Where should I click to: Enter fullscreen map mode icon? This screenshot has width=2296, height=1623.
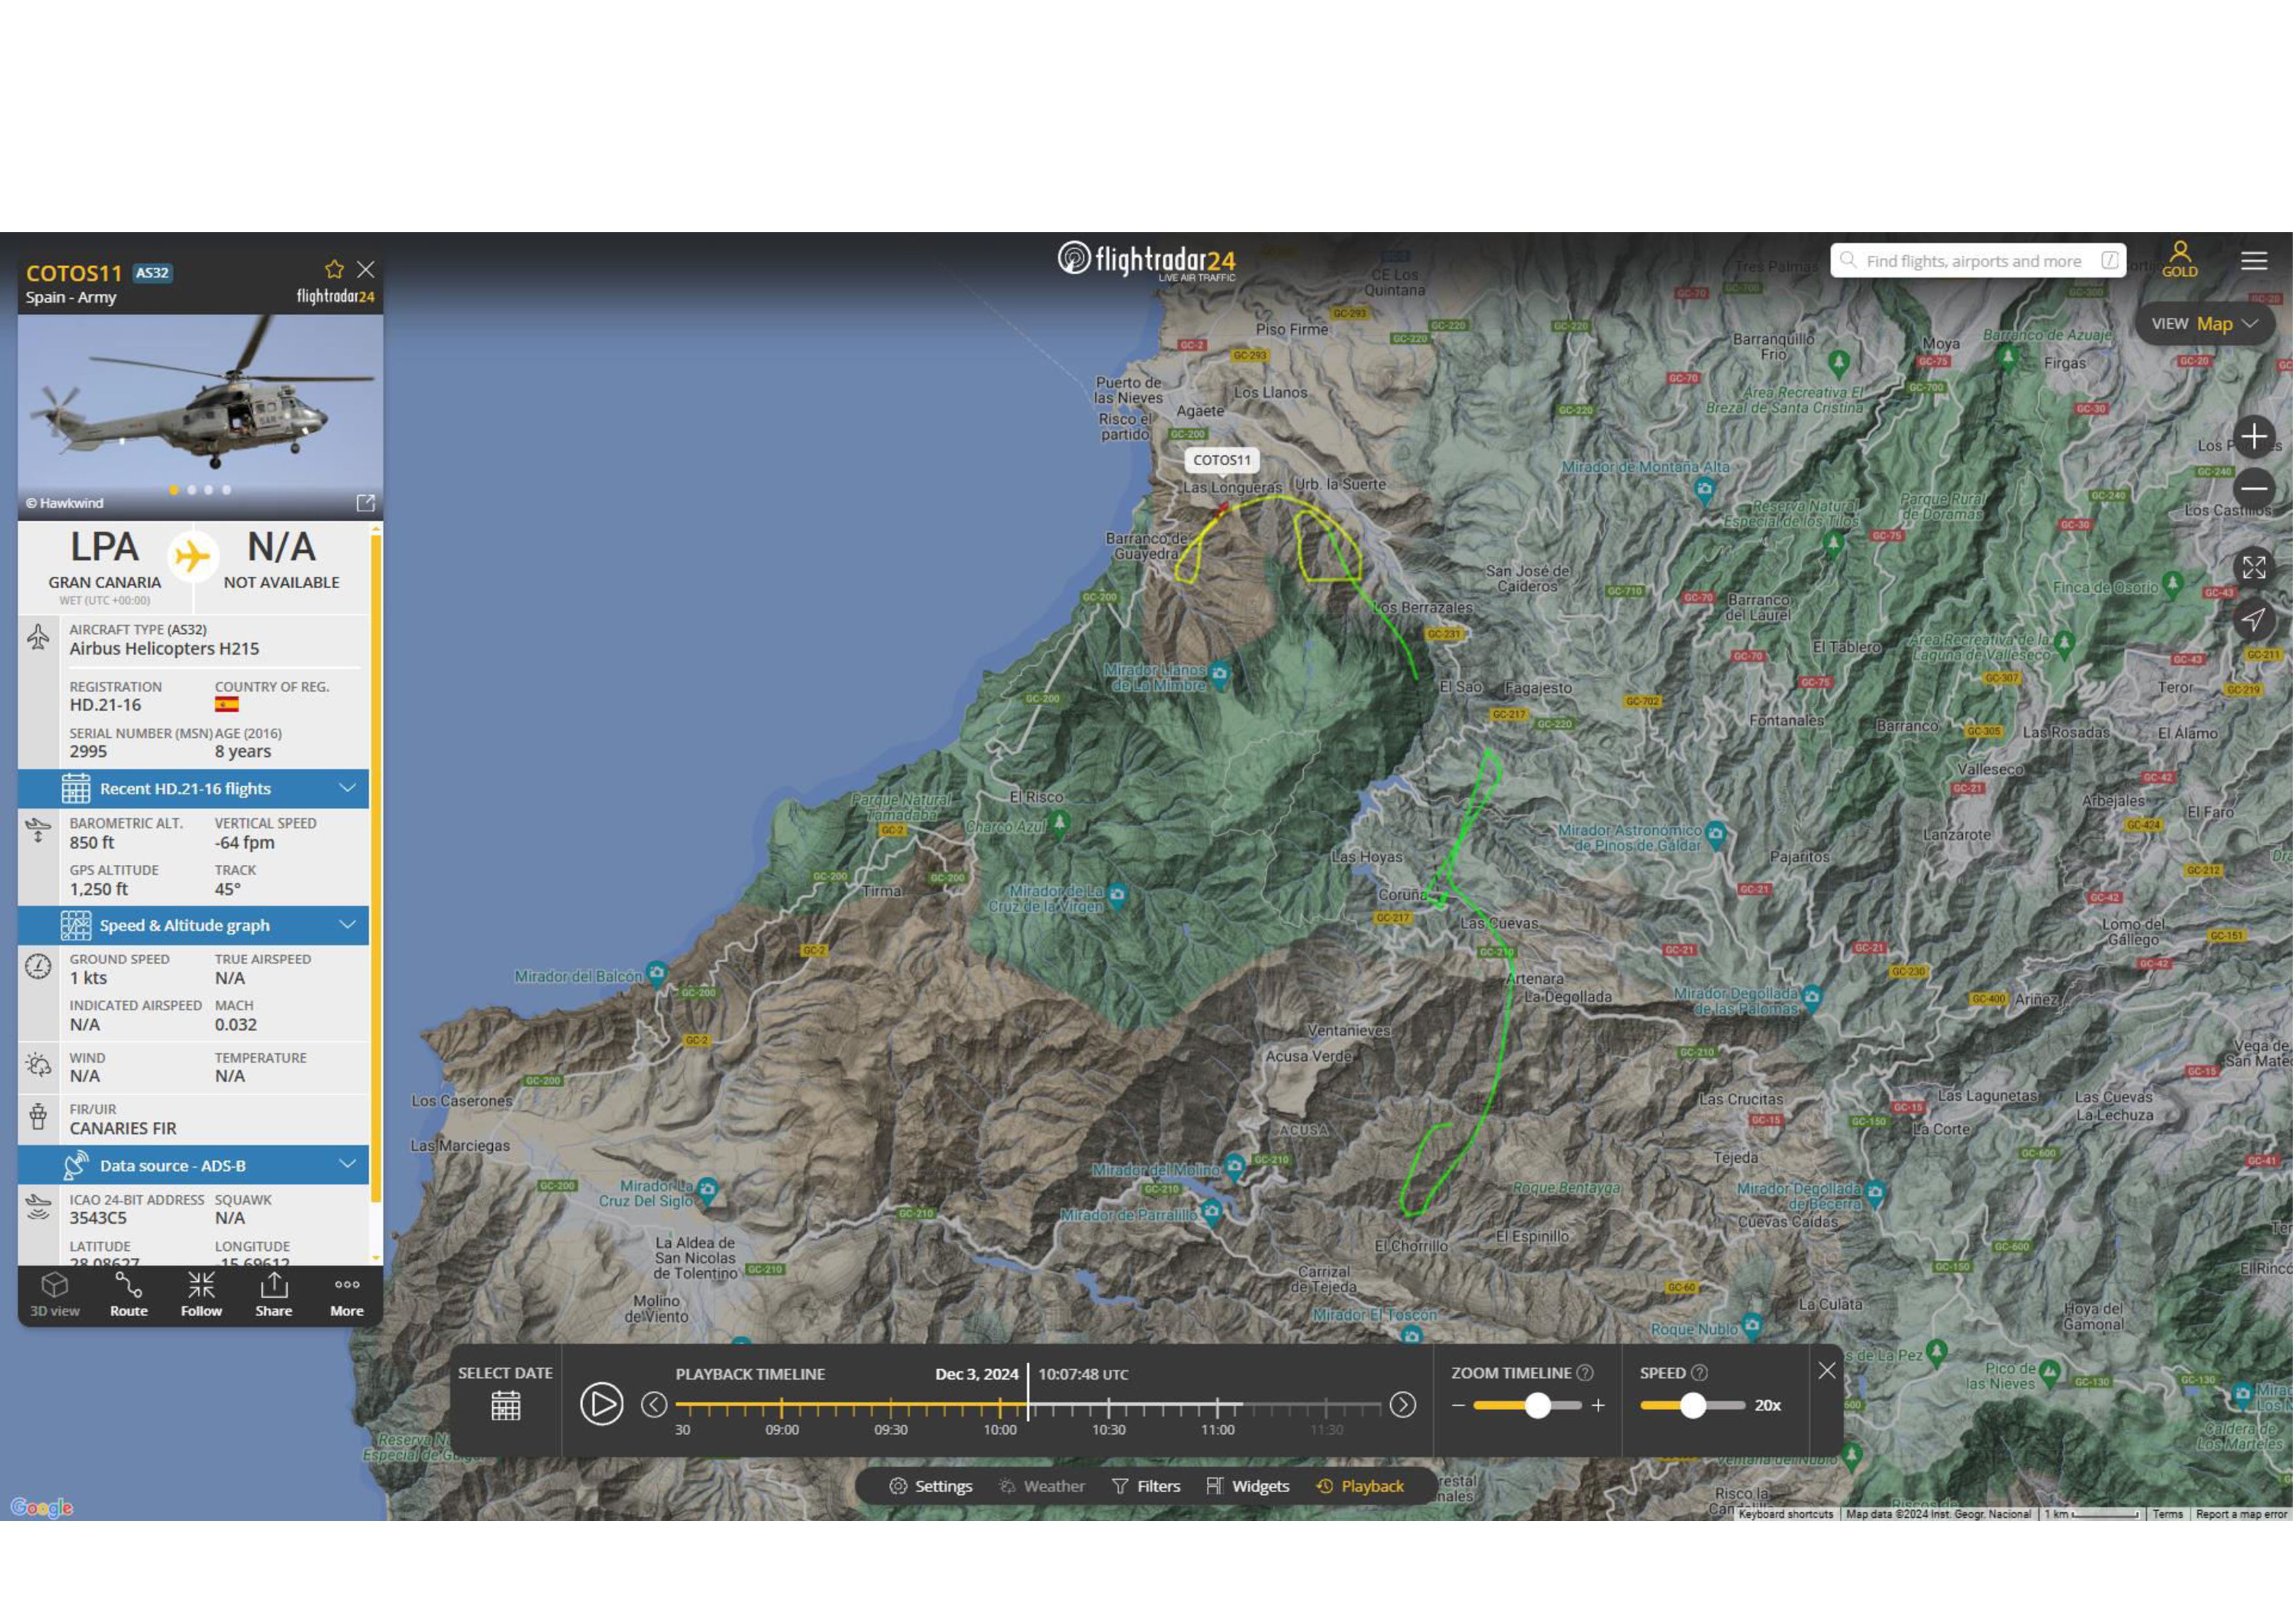tap(2253, 568)
